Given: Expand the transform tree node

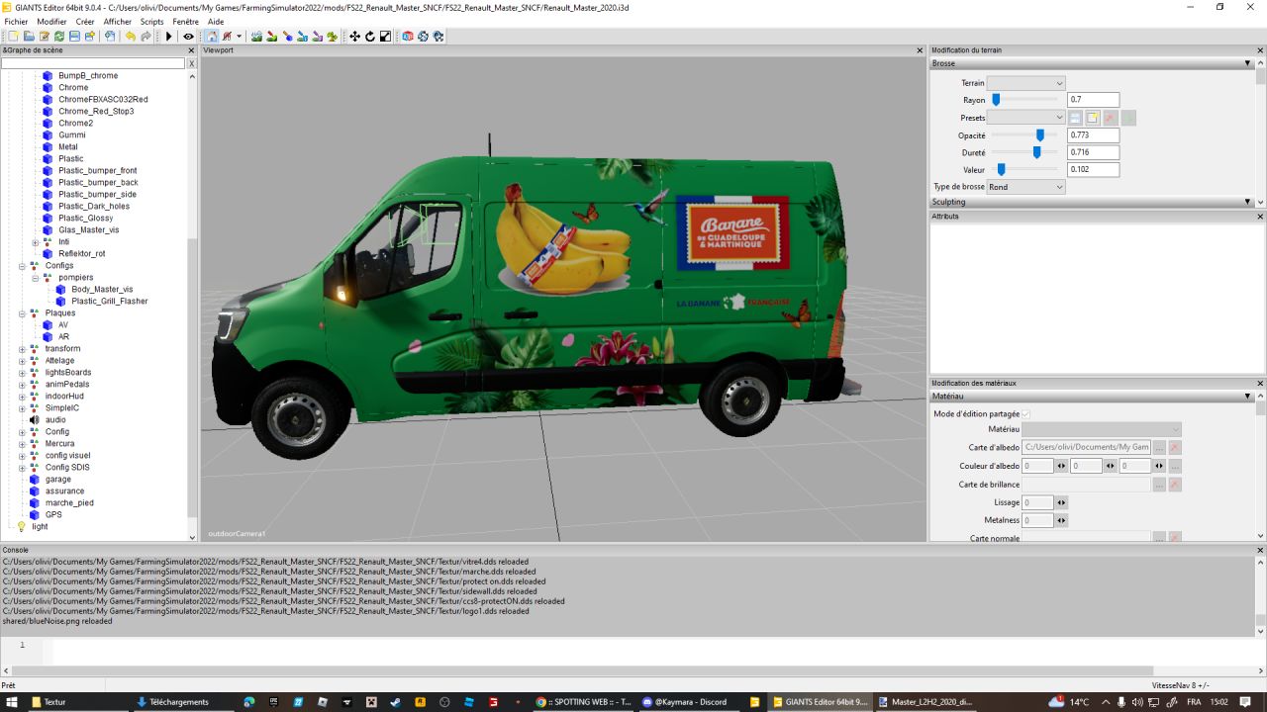Looking at the screenshot, I should [23, 349].
